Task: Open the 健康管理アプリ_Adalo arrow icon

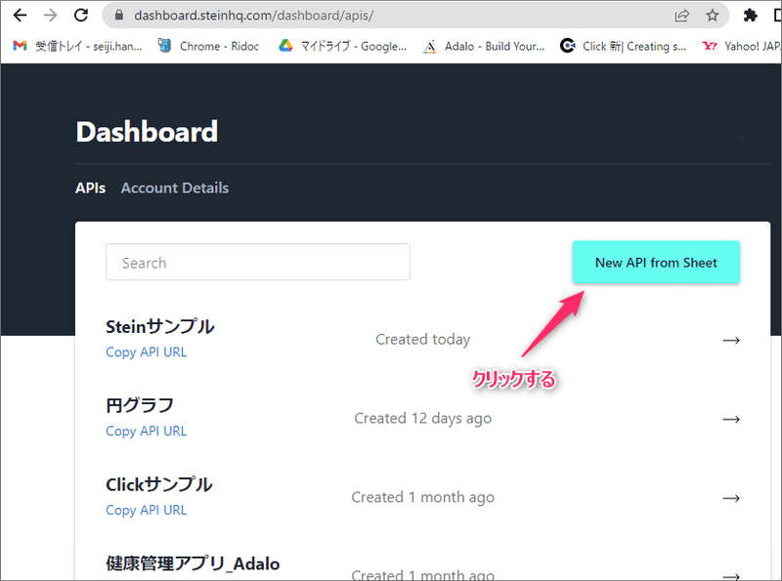Action: (731, 576)
